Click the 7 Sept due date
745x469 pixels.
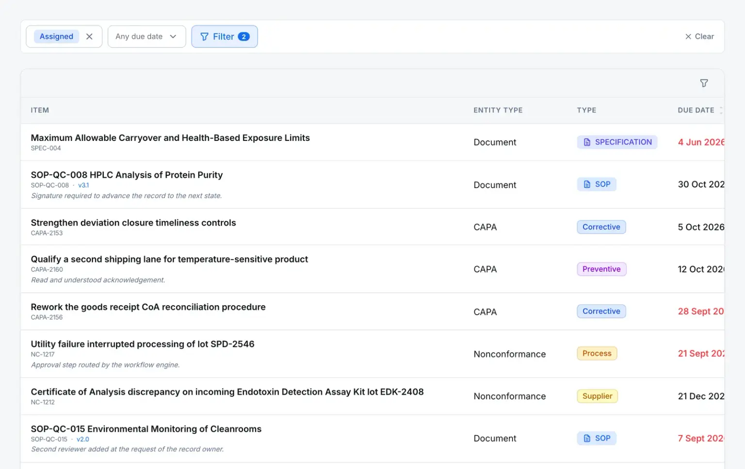coord(701,438)
